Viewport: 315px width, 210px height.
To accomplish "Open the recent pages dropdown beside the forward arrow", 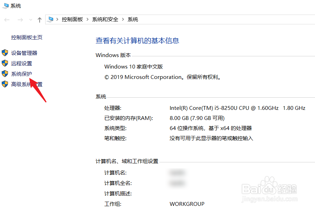I will pyautogui.click(x=31, y=19).
